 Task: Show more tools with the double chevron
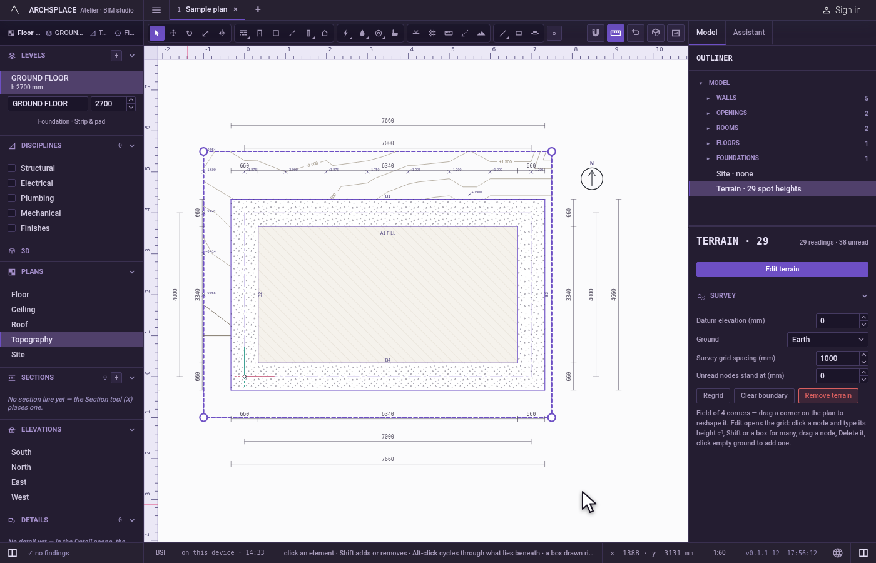coord(554,33)
